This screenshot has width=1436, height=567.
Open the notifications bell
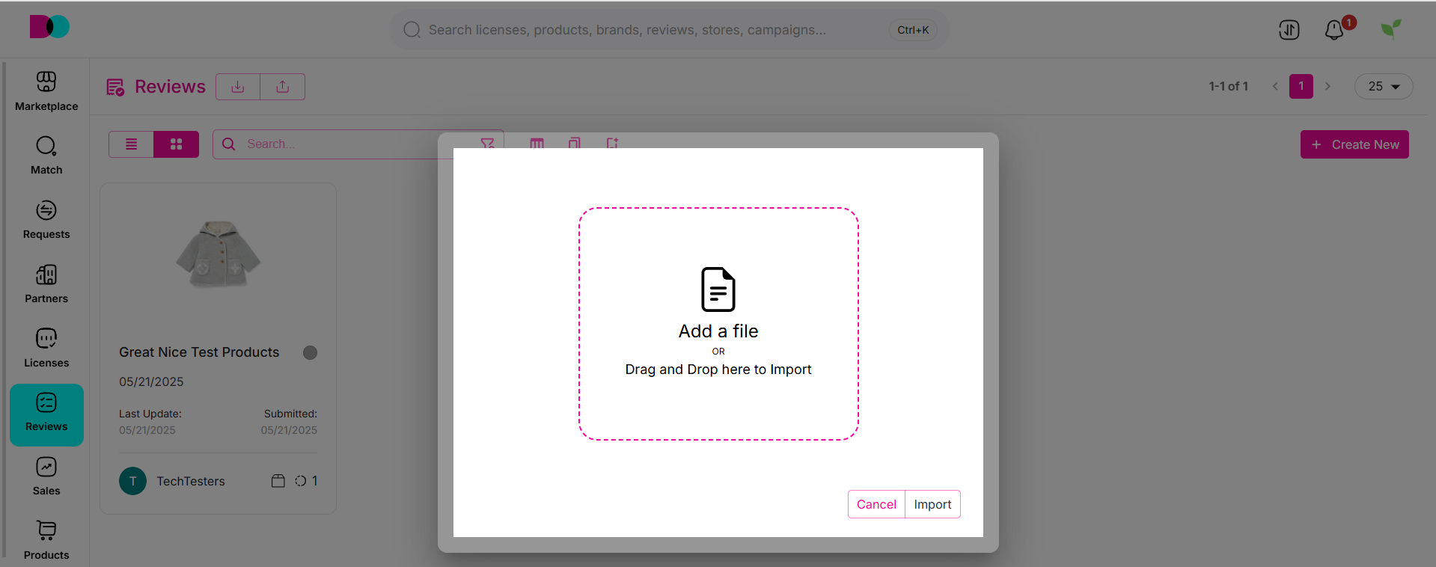(x=1334, y=30)
